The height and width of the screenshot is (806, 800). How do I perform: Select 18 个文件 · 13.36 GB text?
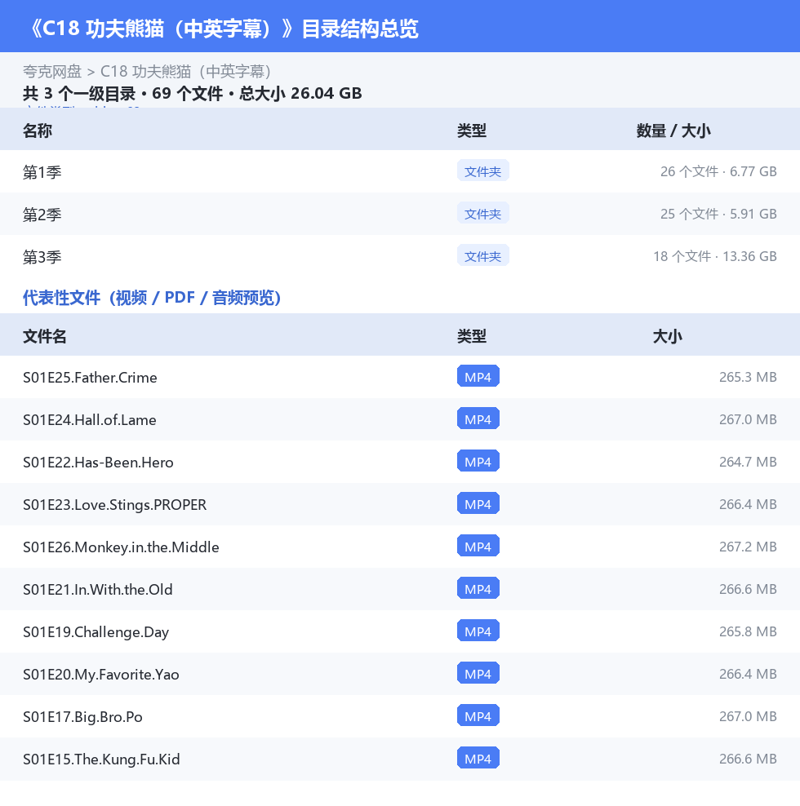click(x=714, y=256)
